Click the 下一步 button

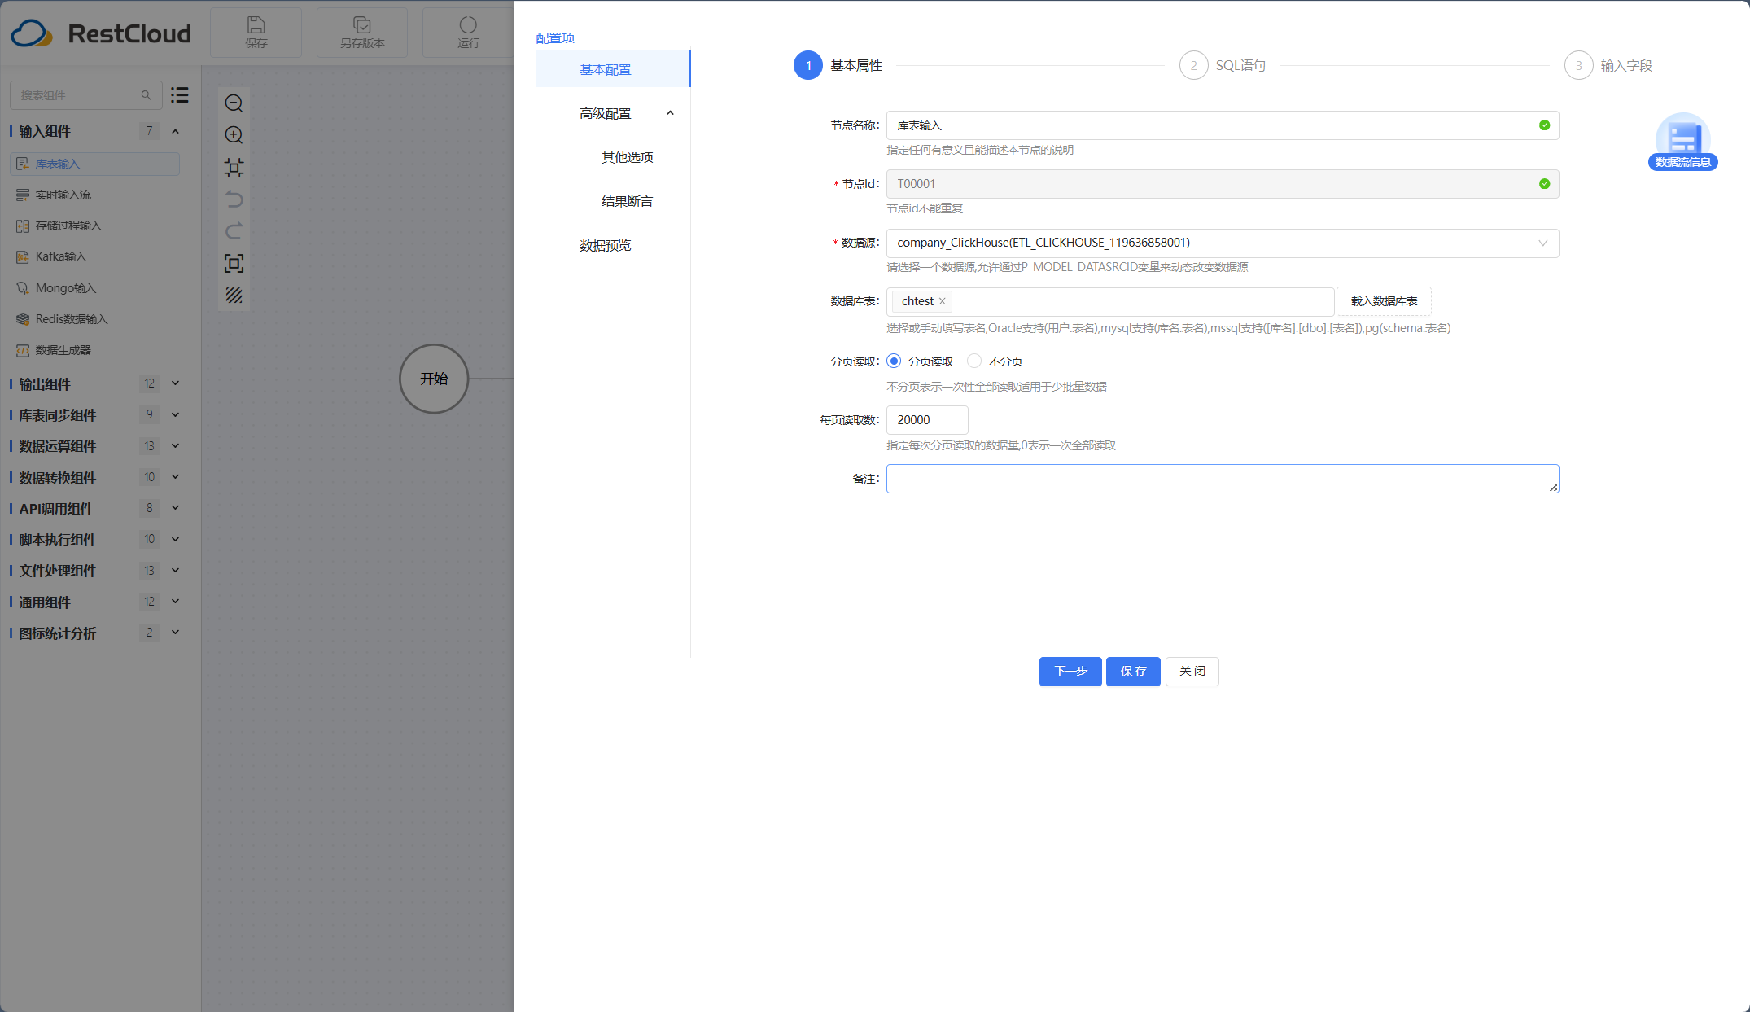coord(1070,672)
